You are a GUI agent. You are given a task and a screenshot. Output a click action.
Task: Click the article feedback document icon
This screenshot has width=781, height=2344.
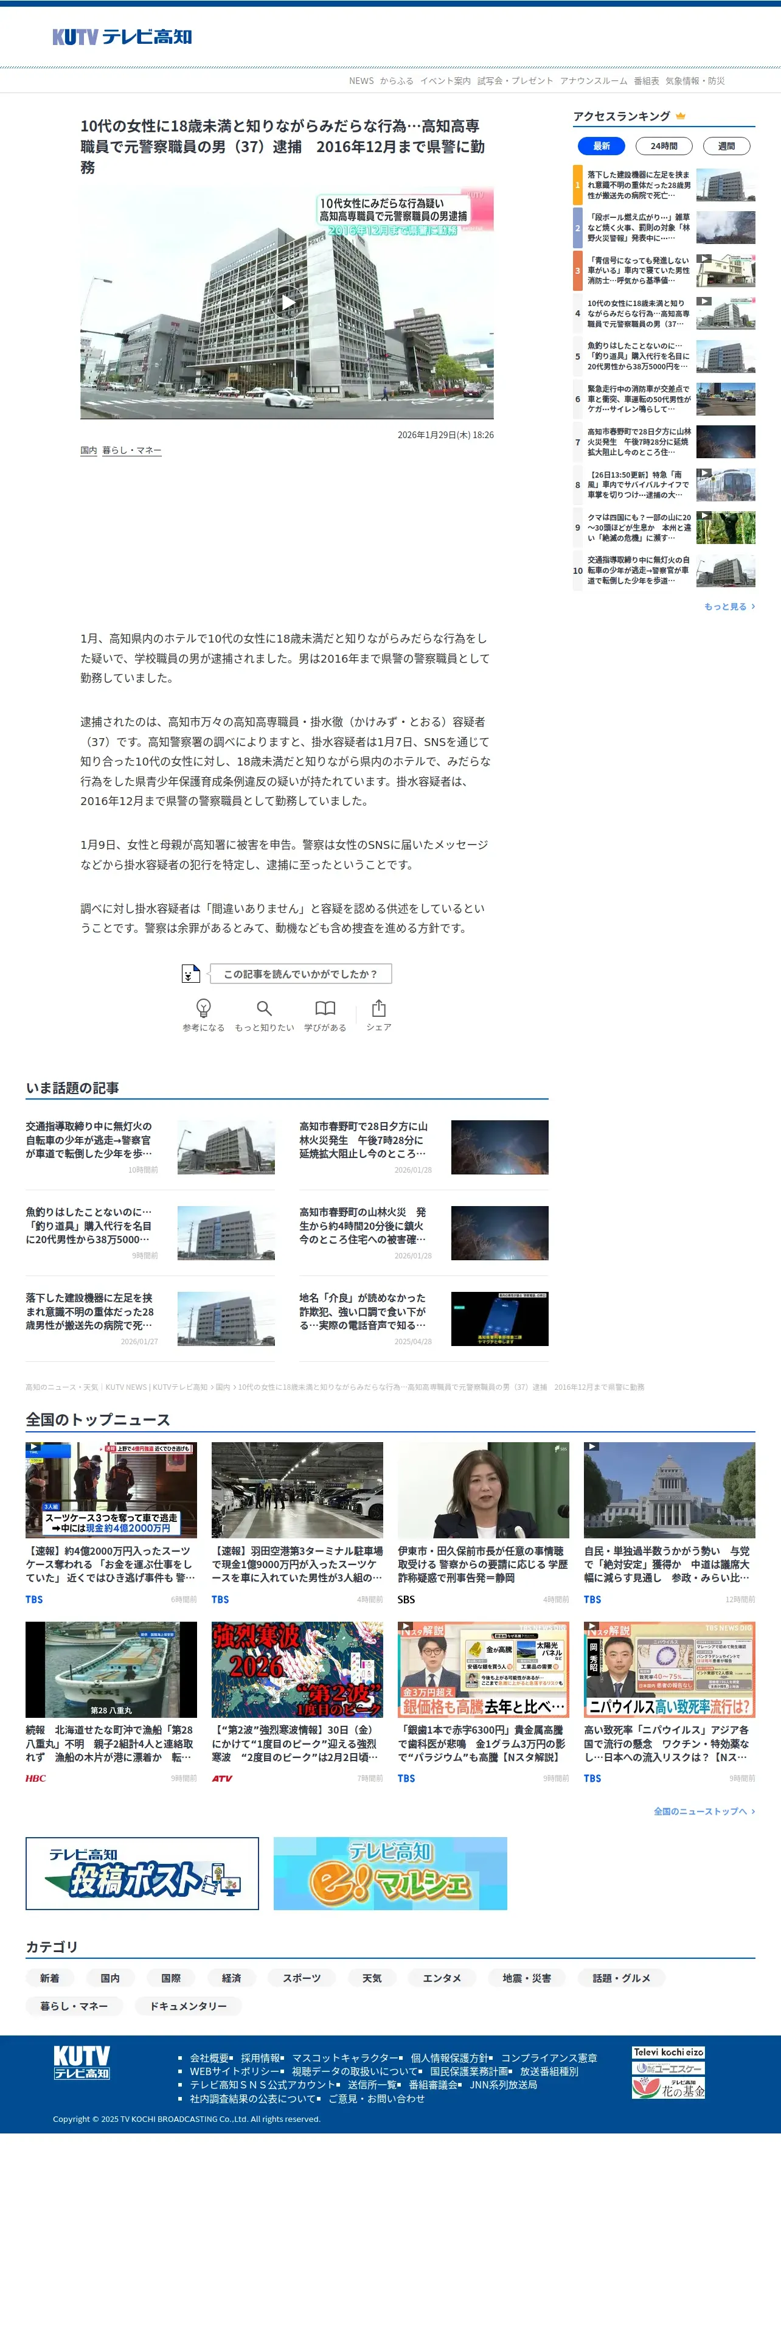(190, 974)
